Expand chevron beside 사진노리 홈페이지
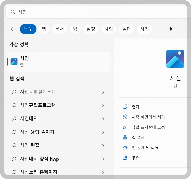 (103, 172)
